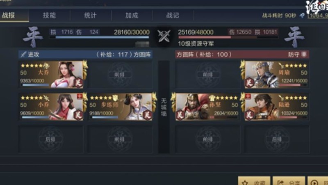Click the crossed swords battle icon
The height and width of the screenshot is (185, 328).
[x=164, y=36]
